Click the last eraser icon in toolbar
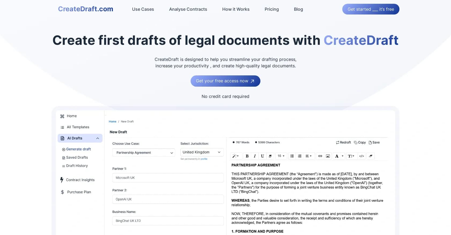 [370, 156]
